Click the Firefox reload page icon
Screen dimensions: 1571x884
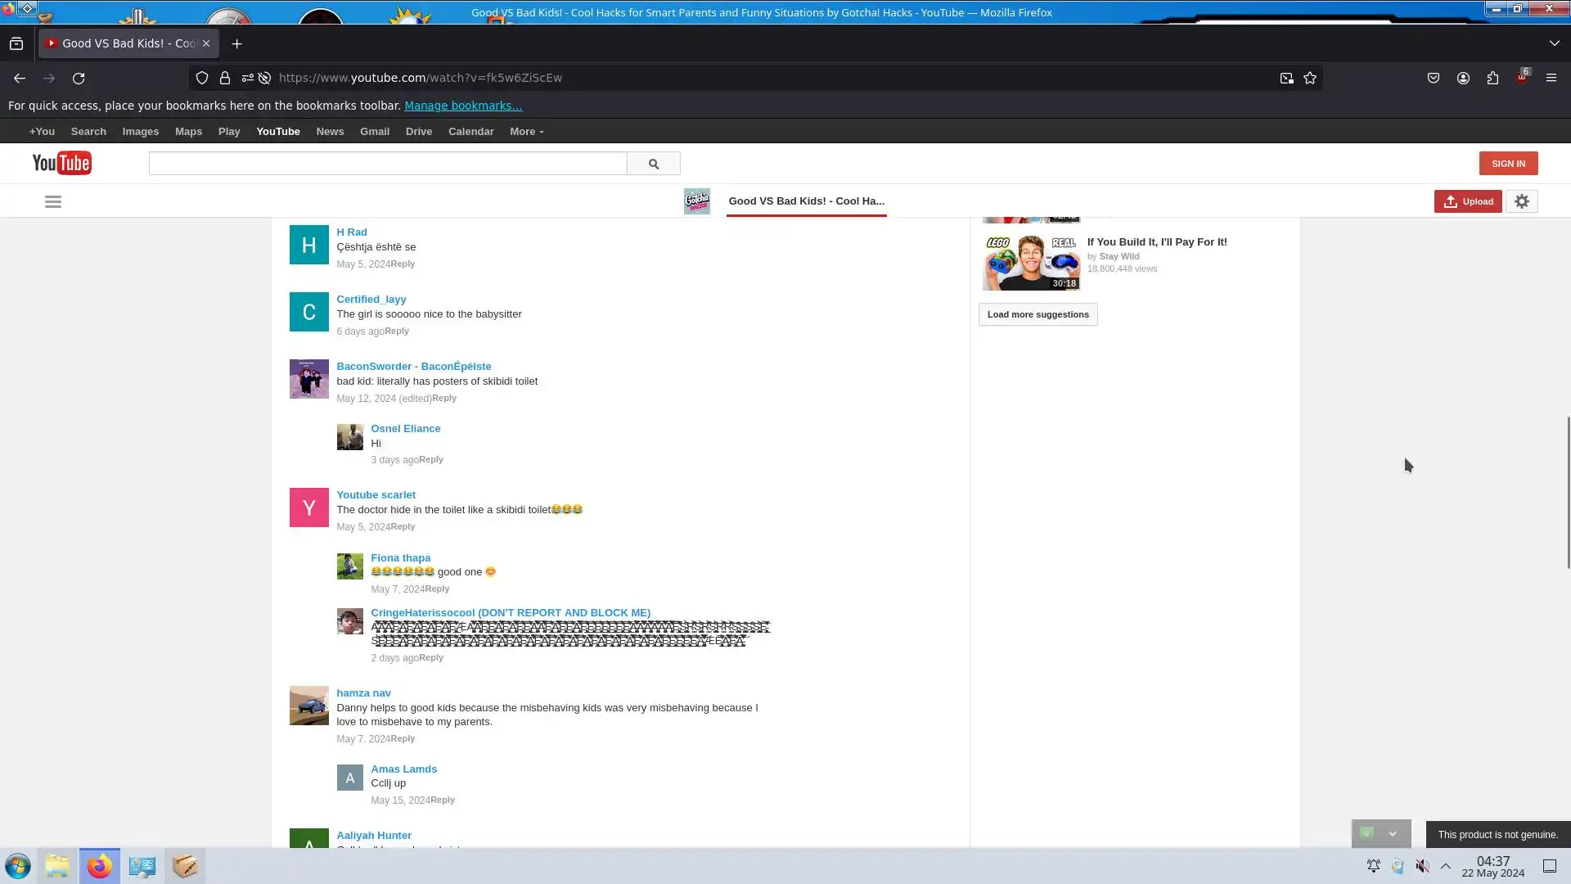[79, 78]
